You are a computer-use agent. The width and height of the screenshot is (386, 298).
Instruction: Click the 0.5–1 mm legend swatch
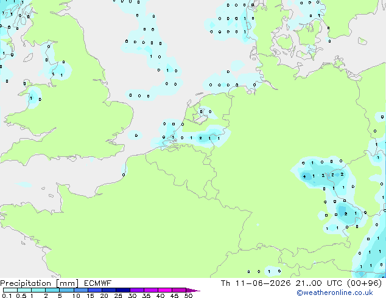[24, 290]
